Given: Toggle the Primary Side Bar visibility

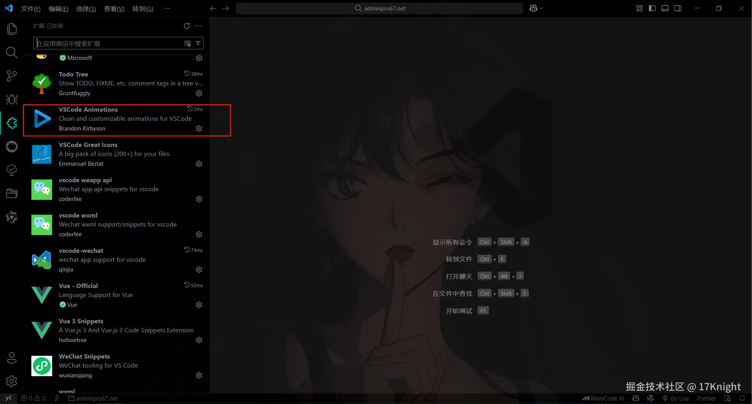Looking at the screenshot, I should coord(652,8).
